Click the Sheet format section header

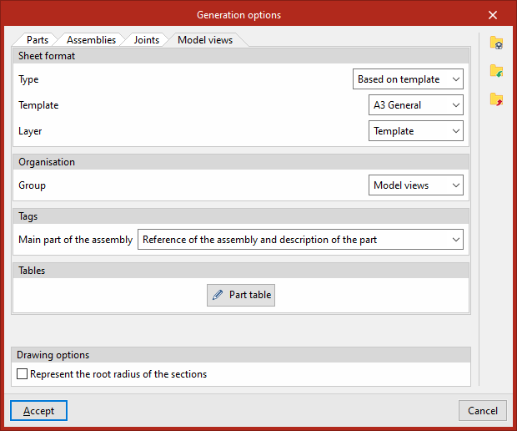[x=241, y=56]
